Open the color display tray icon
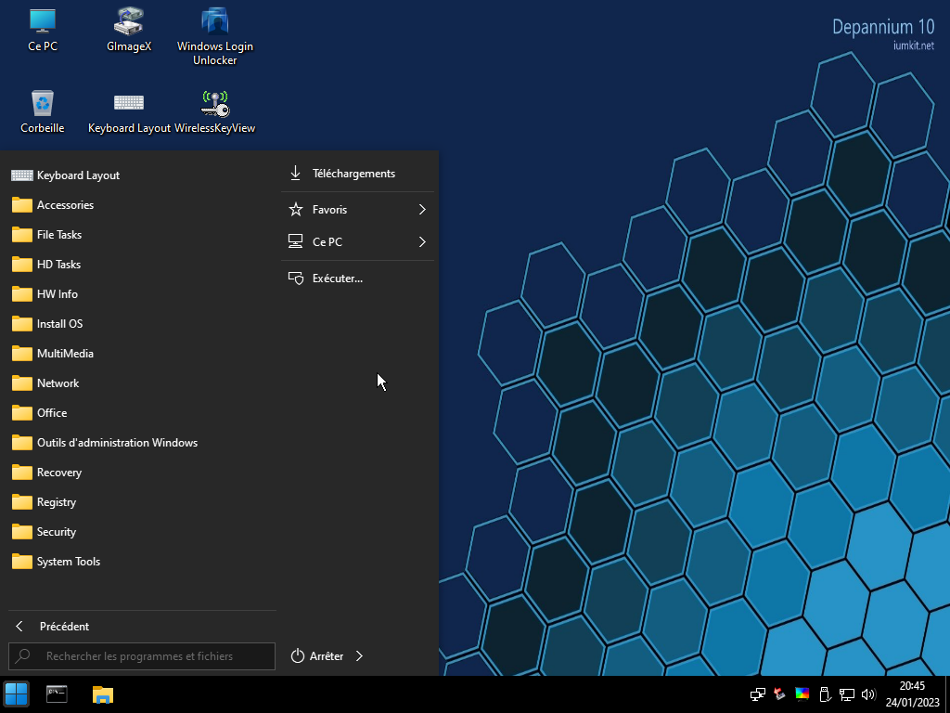This screenshot has height=713, width=950. point(802,694)
